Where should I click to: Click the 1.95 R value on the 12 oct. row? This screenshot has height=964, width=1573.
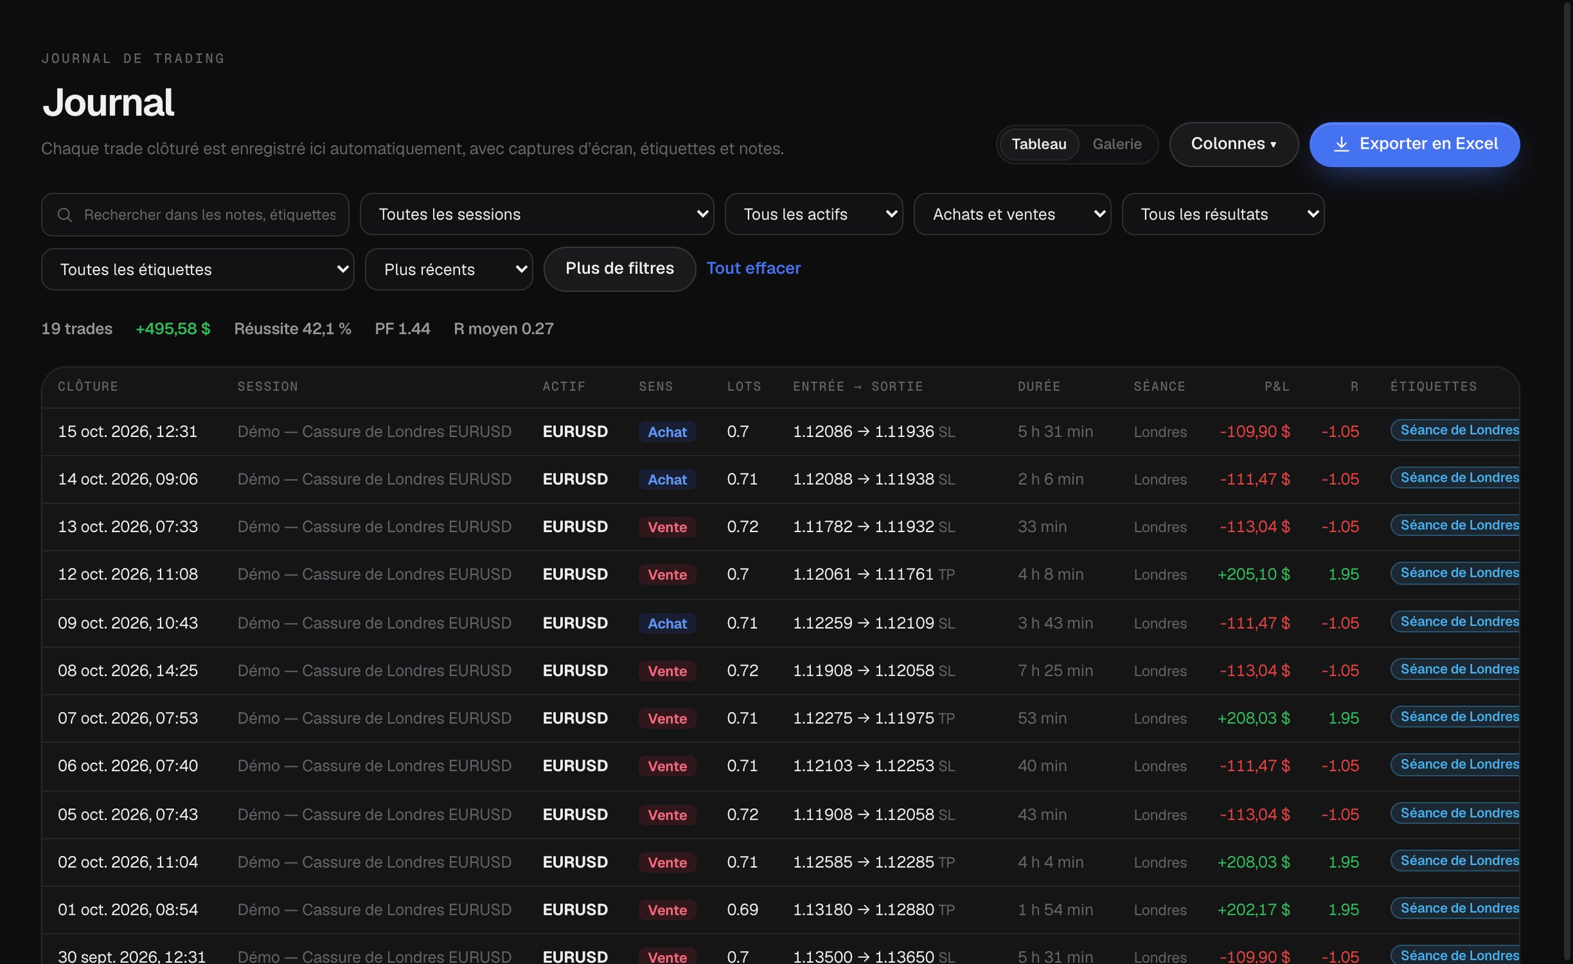(1343, 575)
